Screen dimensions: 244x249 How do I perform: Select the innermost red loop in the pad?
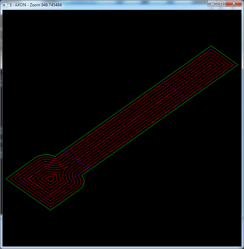(x=50, y=178)
